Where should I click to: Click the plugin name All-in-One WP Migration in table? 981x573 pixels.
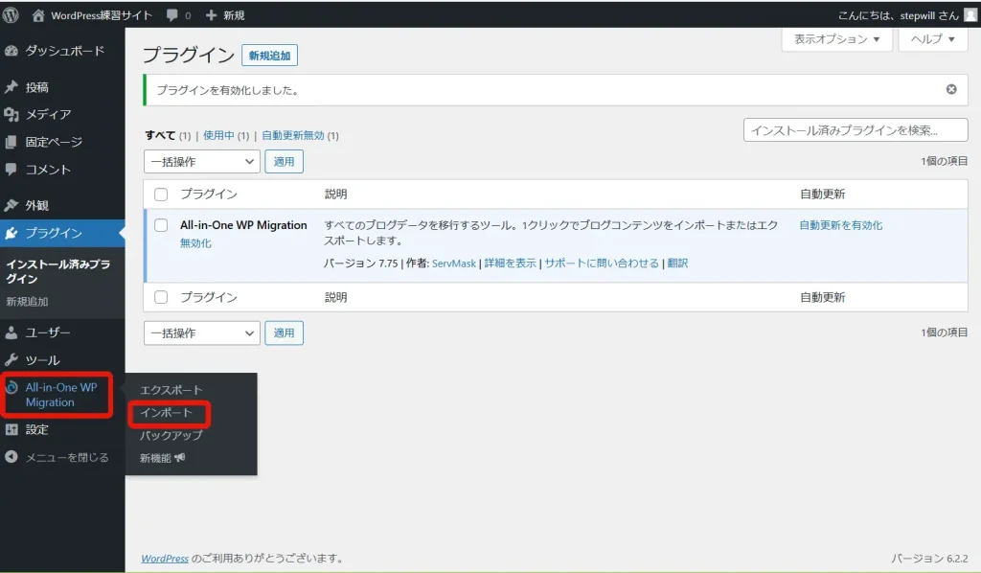[243, 225]
